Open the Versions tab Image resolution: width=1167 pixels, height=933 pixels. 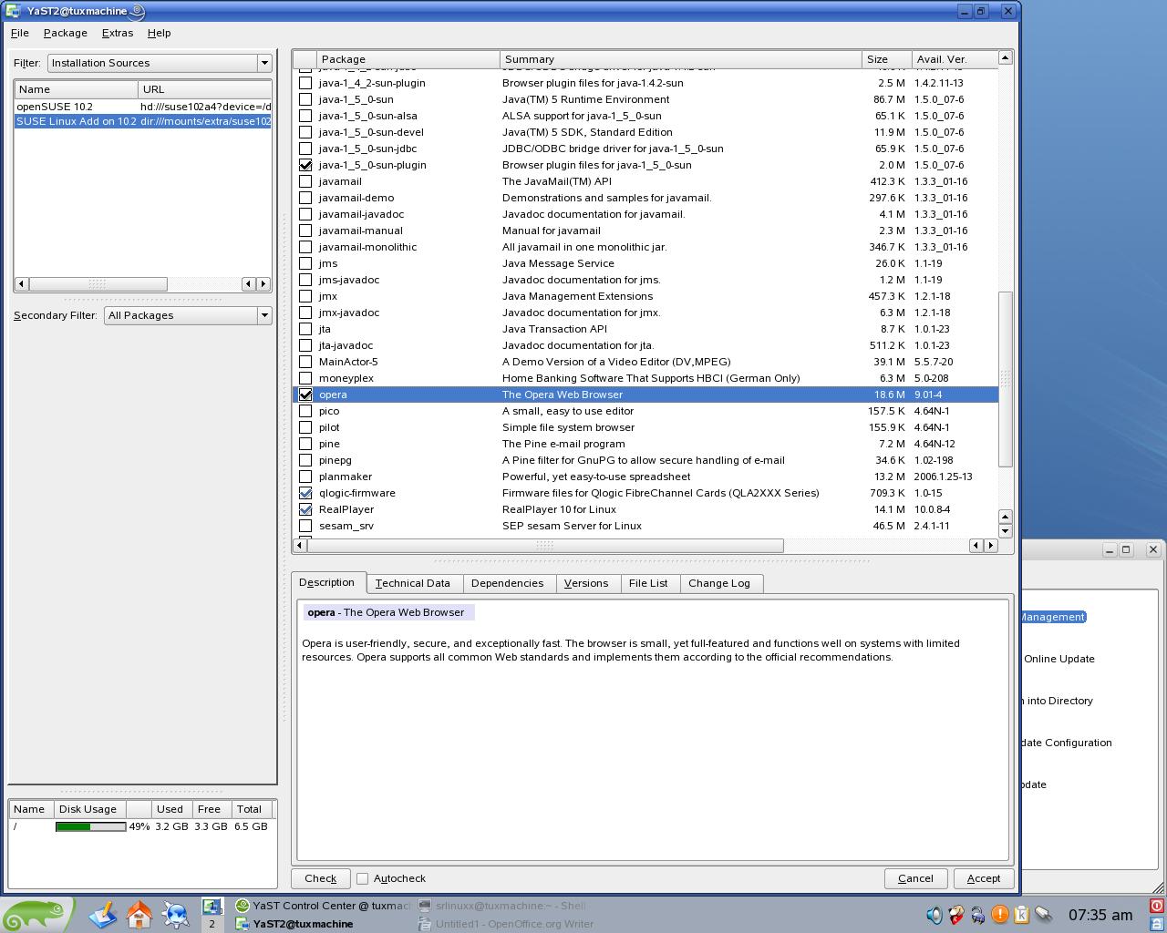pos(586,583)
